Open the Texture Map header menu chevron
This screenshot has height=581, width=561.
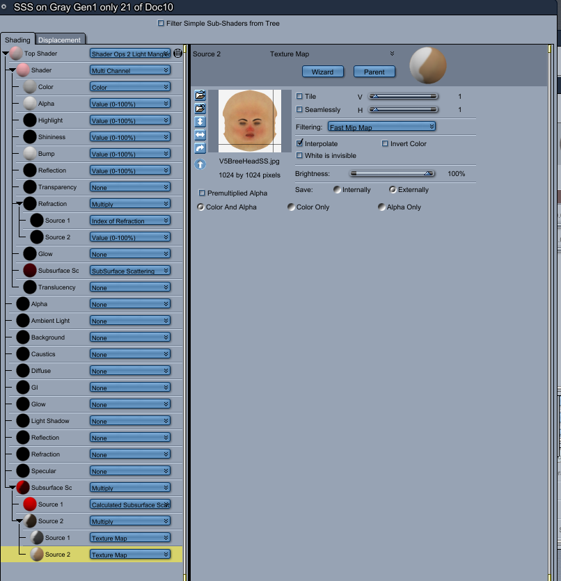[x=392, y=54]
